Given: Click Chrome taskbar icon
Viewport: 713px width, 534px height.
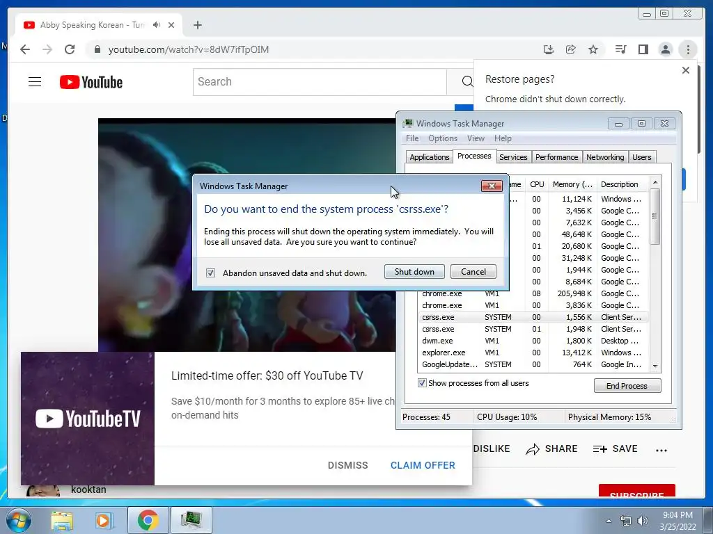Looking at the screenshot, I should coord(148,520).
